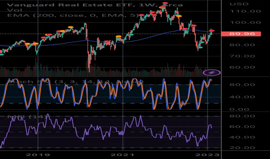Open the EMA (200, close) indicator legend

tap(73, 16)
